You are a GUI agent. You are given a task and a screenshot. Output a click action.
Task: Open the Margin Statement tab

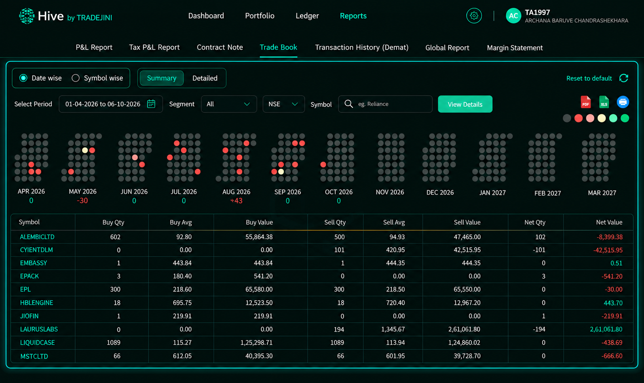[x=515, y=48]
